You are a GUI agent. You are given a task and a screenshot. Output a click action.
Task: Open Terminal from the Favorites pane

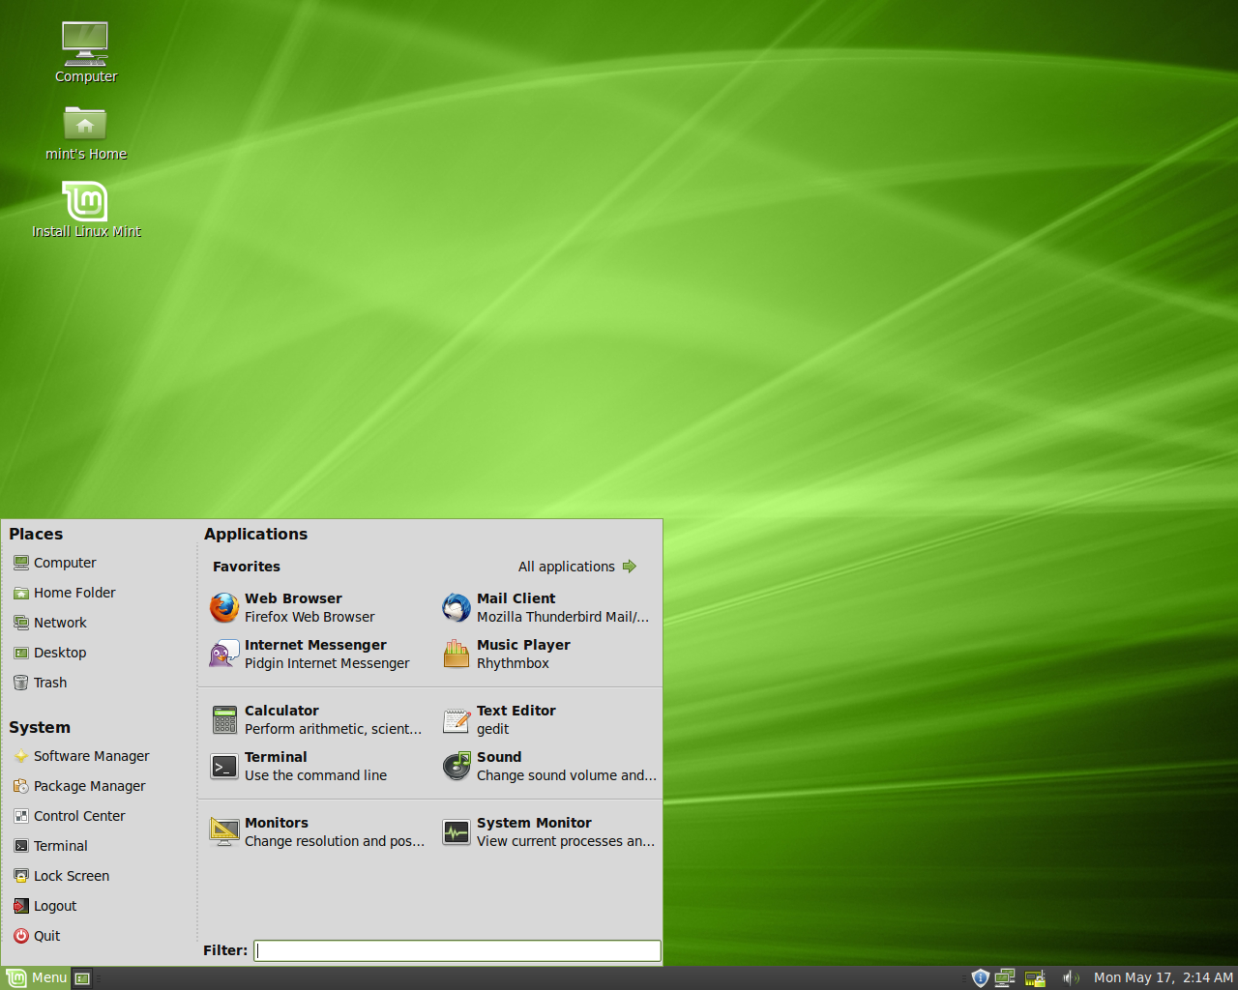coord(276,766)
